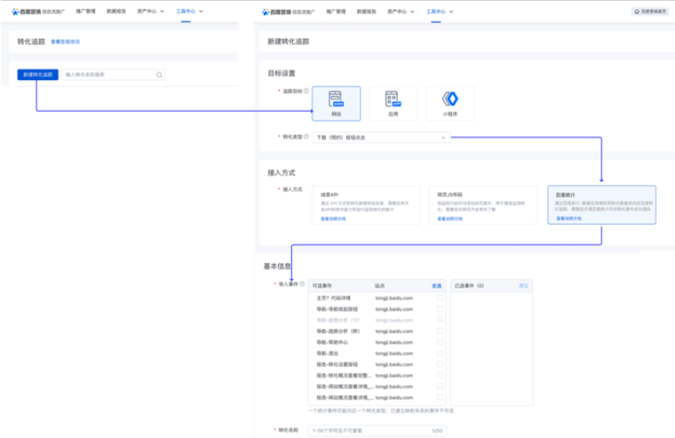Open 推广管理 tab in left panel
The width and height of the screenshot is (675, 438).
tap(86, 12)
